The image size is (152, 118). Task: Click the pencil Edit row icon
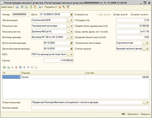click(12, 67)
